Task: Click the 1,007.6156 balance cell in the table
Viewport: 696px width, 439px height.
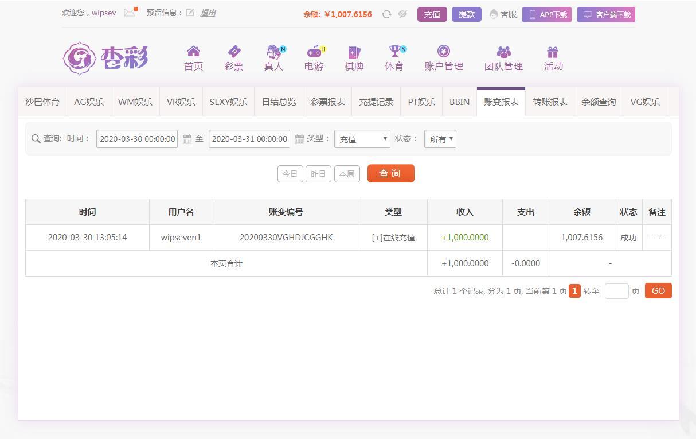Action: click(x=582, y=238)
